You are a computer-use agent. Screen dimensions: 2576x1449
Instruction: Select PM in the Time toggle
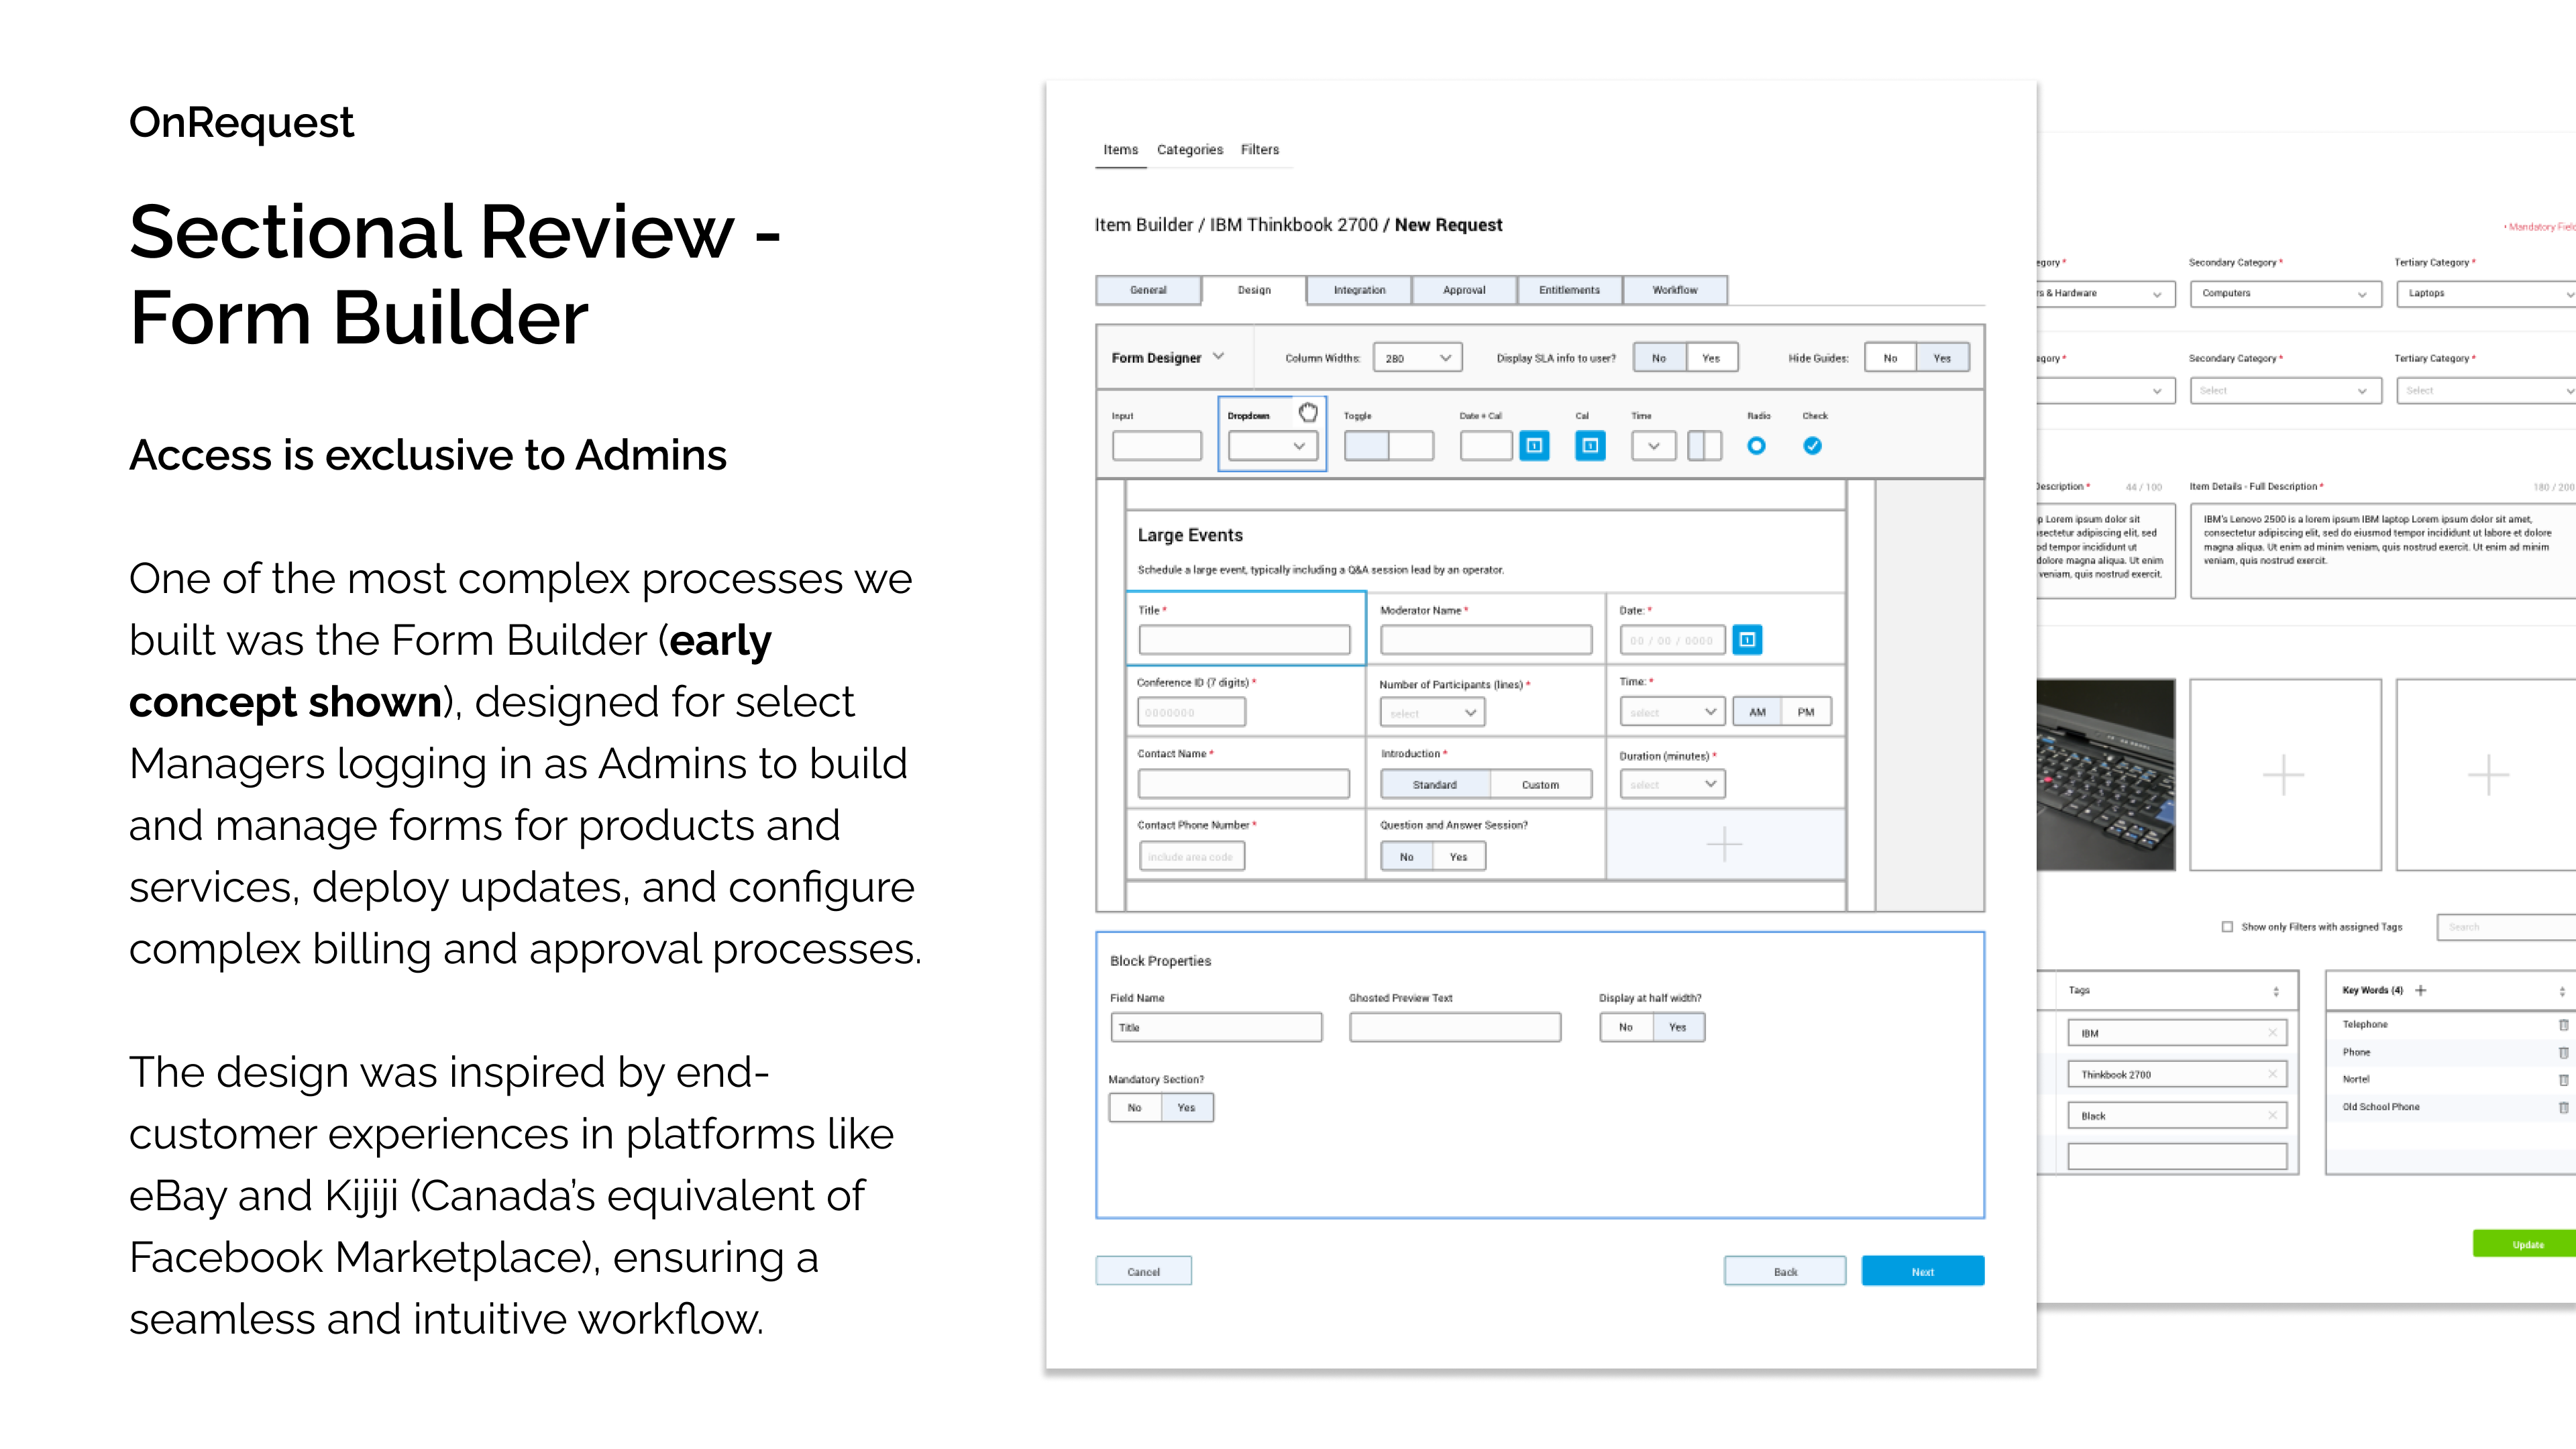(1805, 712)
